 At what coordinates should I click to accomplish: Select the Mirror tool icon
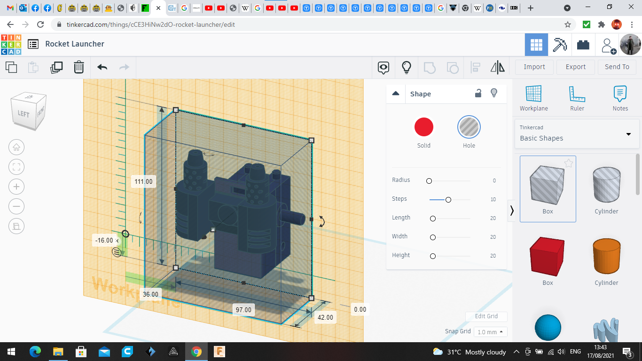pyautogui.click(x=497, y=67)
